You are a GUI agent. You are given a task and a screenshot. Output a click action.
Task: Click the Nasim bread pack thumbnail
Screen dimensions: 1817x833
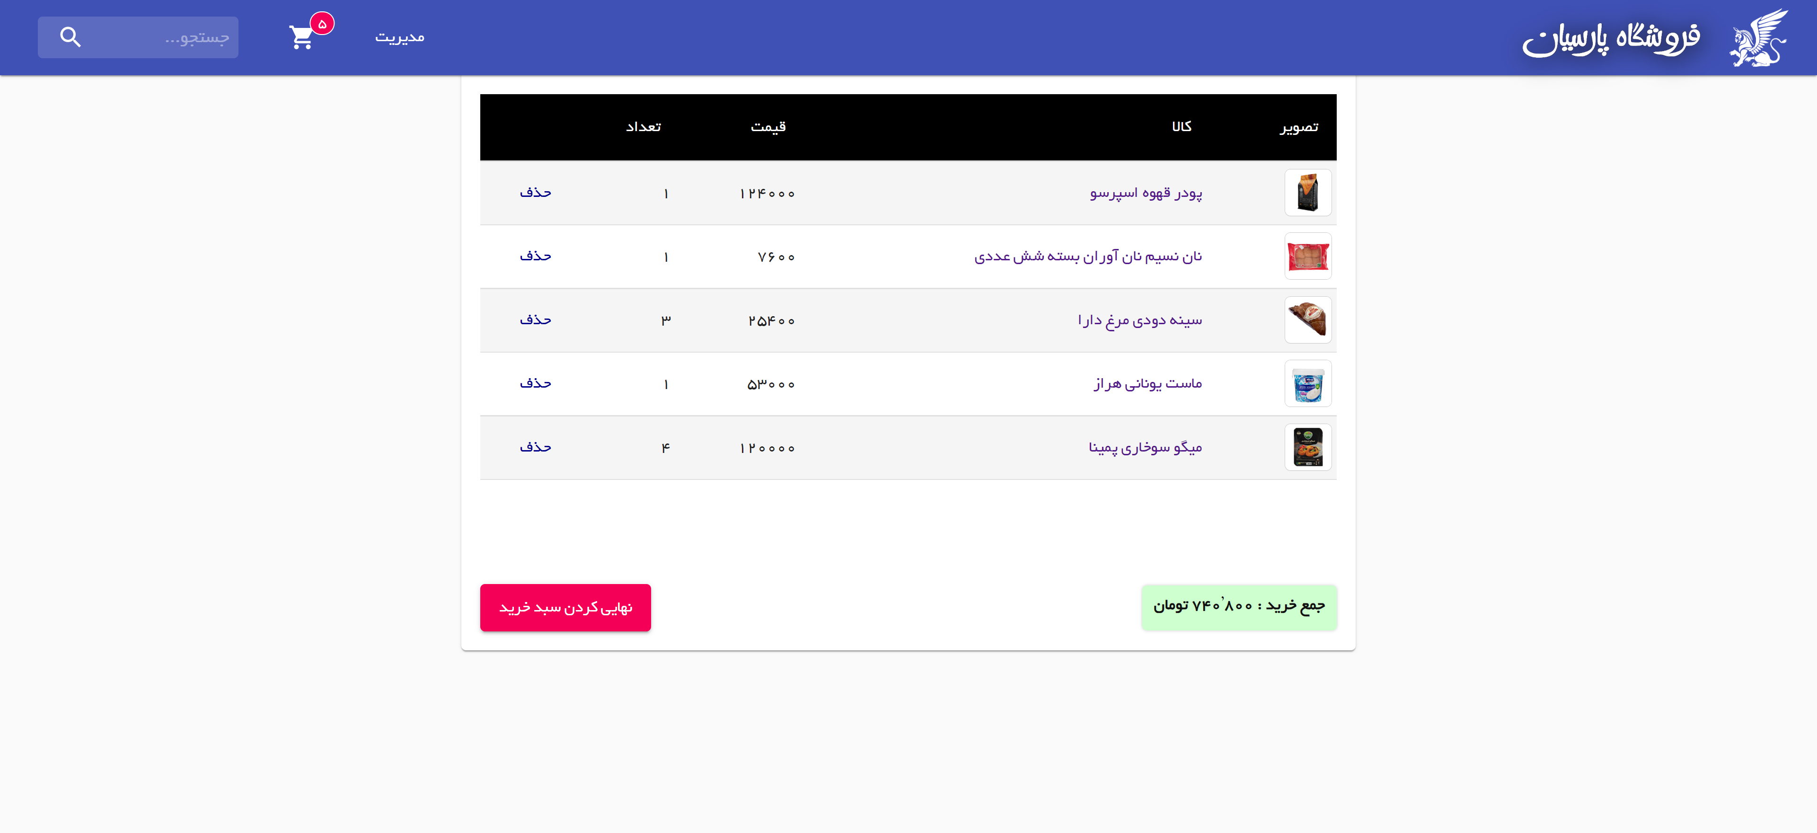click(x=1307, y=257)
